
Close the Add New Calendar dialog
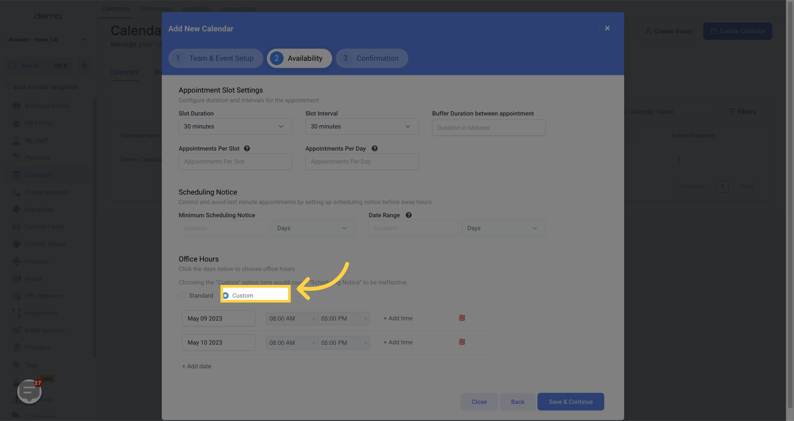point(607,28)
